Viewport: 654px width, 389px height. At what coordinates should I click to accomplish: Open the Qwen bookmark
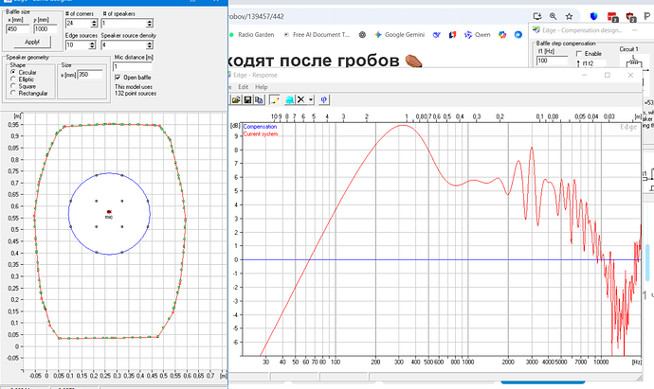click(476, 37)
